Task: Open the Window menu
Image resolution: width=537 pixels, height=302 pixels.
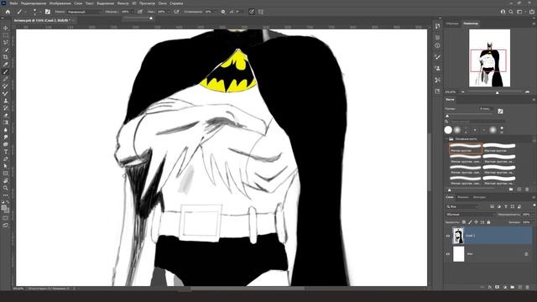Action: tap(162, 3)
